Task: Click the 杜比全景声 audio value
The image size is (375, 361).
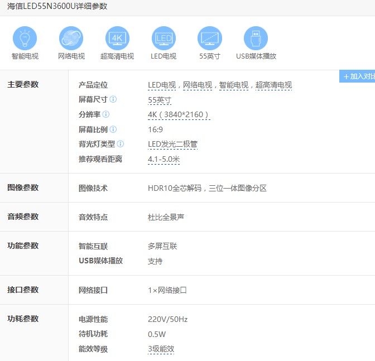Action: click(166, 217)
